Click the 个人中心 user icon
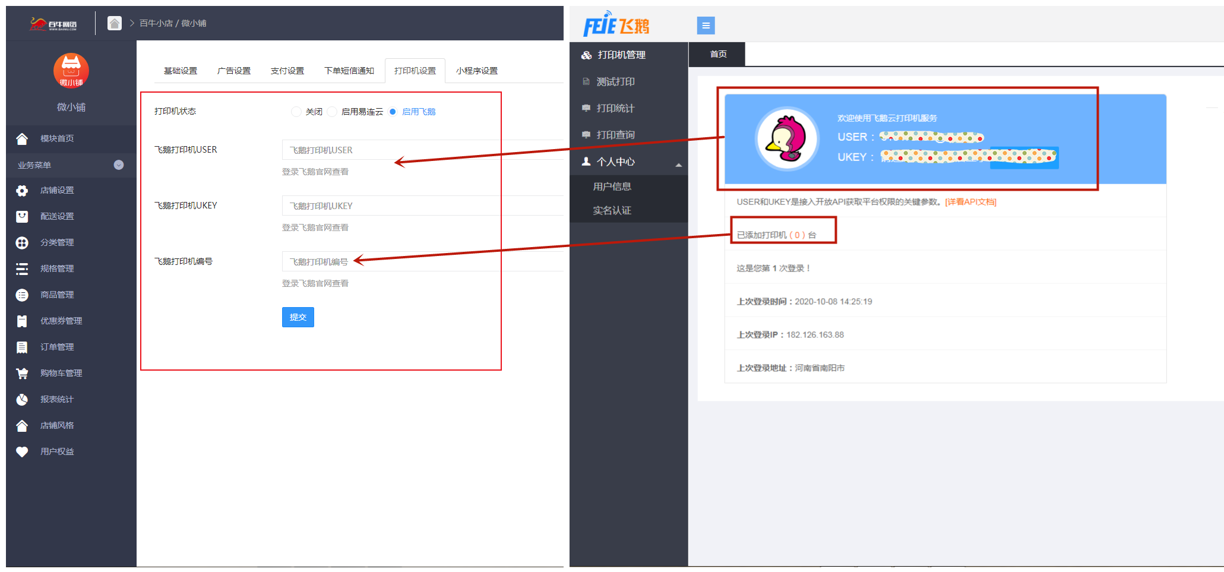The image size is (1224, 572). point(586,161)
